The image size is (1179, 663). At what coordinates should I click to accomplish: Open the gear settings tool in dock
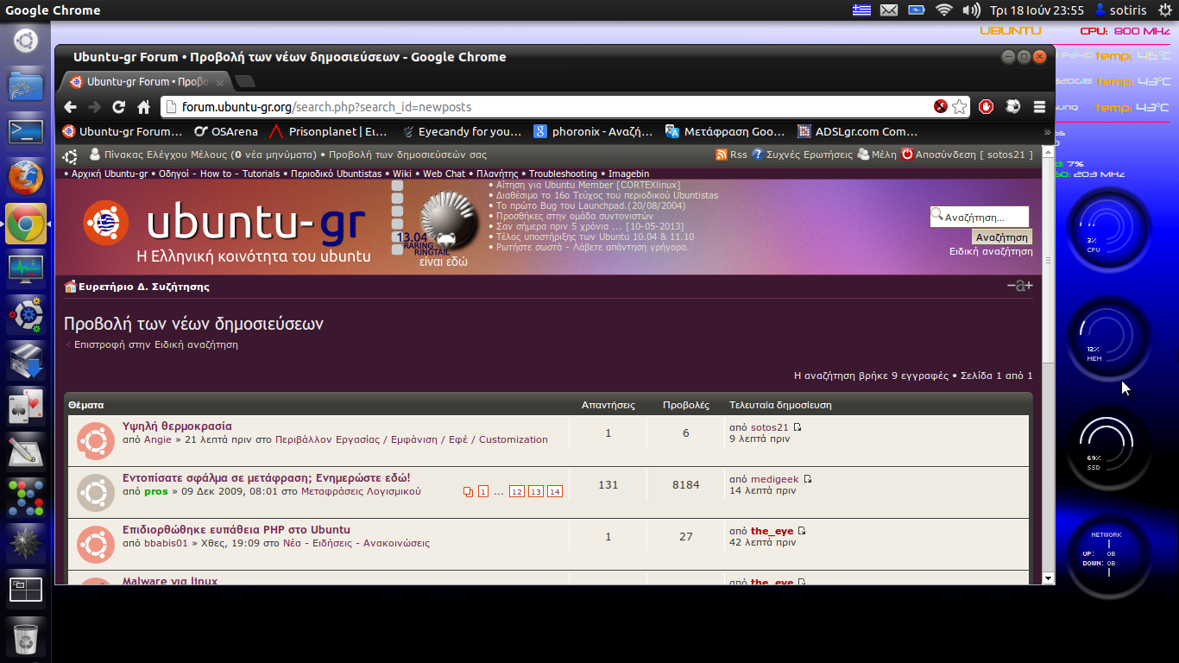pyautogui.click(x=25, y=314)
